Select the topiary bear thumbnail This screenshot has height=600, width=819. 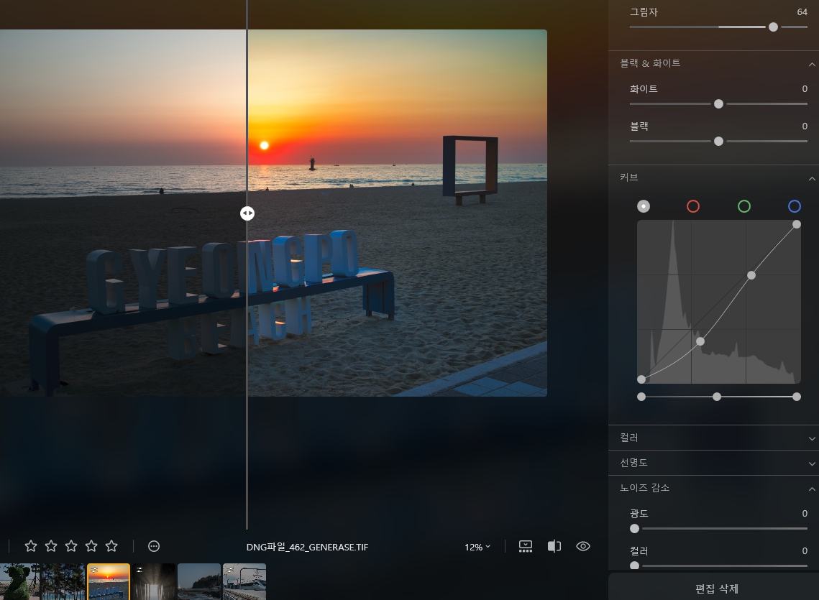click(x=19, y=582)
